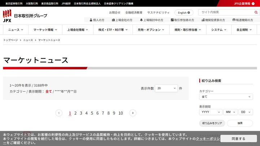260x146 pixels.
Task: Open お問合せ link
Action: [x=115, y=13]
